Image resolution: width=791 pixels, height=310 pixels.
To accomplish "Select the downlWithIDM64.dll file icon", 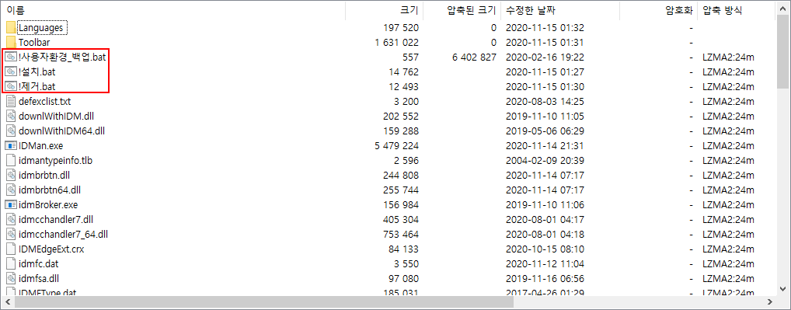I will pyautogui.click(x=11, y=131).
